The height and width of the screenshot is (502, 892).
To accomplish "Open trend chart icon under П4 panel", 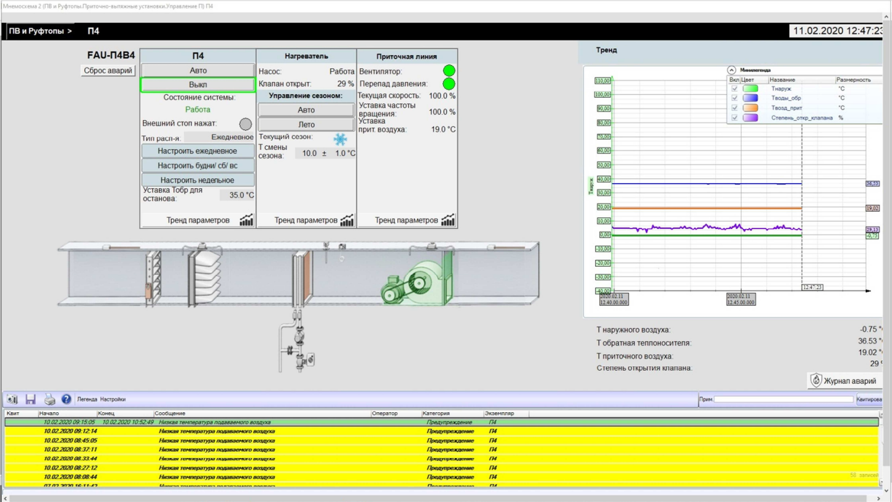I will (246, 220).
